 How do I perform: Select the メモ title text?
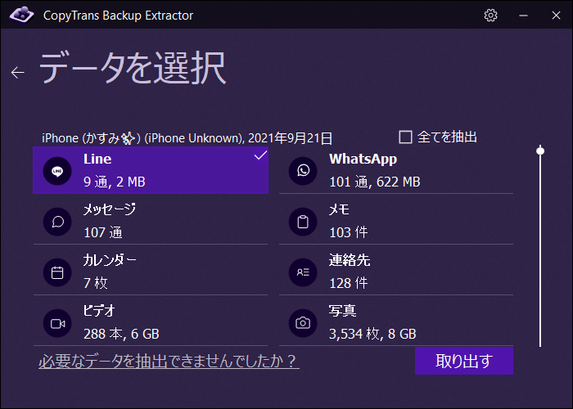[x=339, y=209]
